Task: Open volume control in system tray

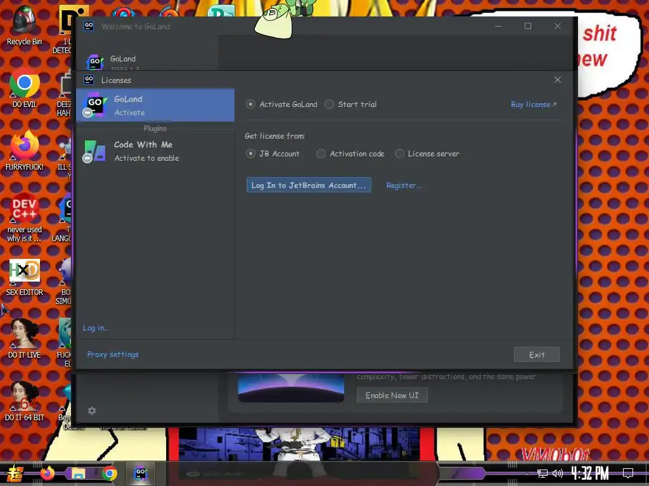Action: (x=558, y=473)
